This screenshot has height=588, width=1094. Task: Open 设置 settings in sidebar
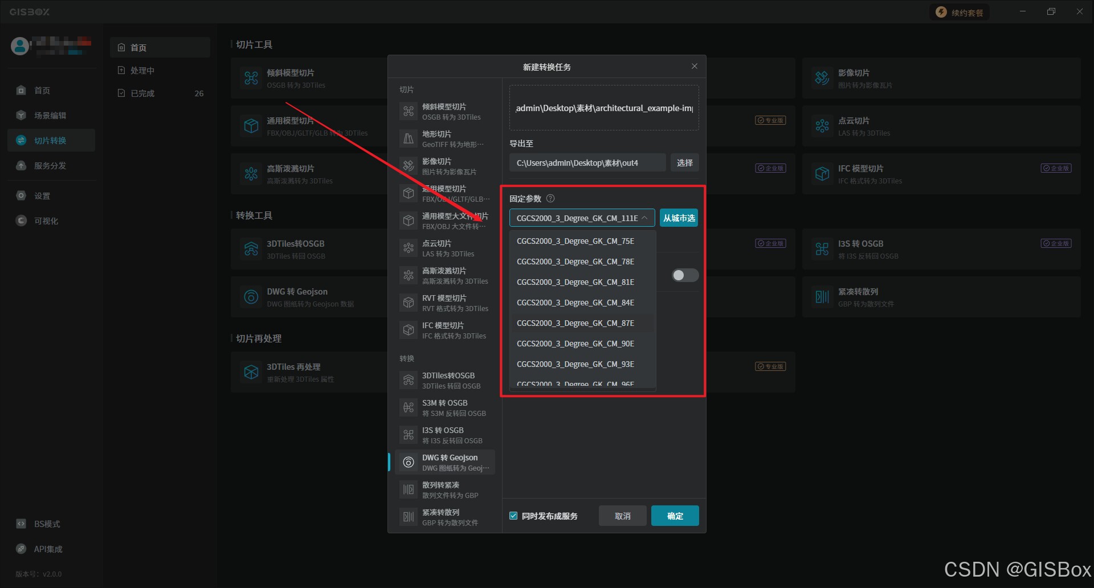[51, 195]
